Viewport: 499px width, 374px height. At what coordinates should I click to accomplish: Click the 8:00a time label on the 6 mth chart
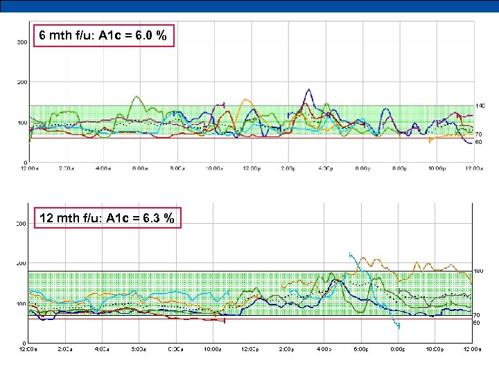[x=177, y=168]
